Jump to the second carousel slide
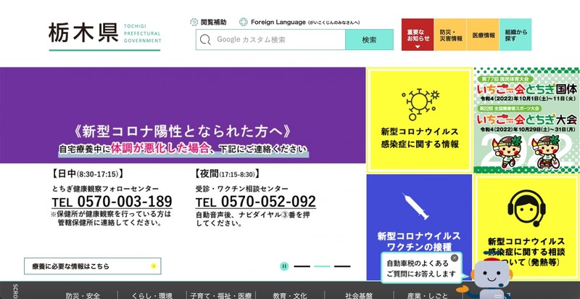The image size is (580, 299). click(322, 266)
